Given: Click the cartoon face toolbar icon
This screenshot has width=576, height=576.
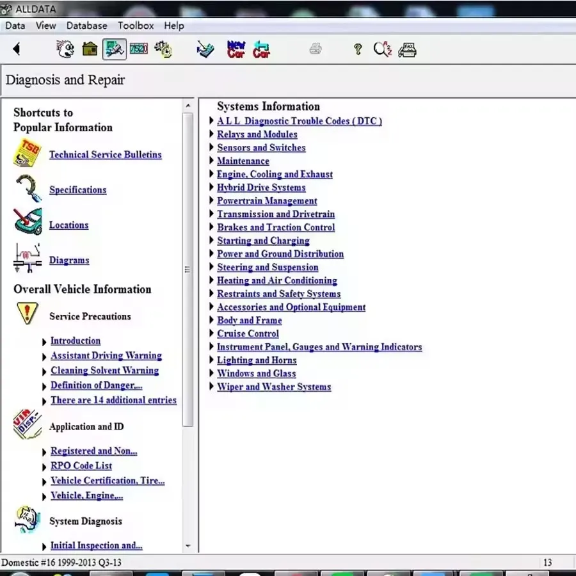Looking at the screenshot, I should pos(65,49).
